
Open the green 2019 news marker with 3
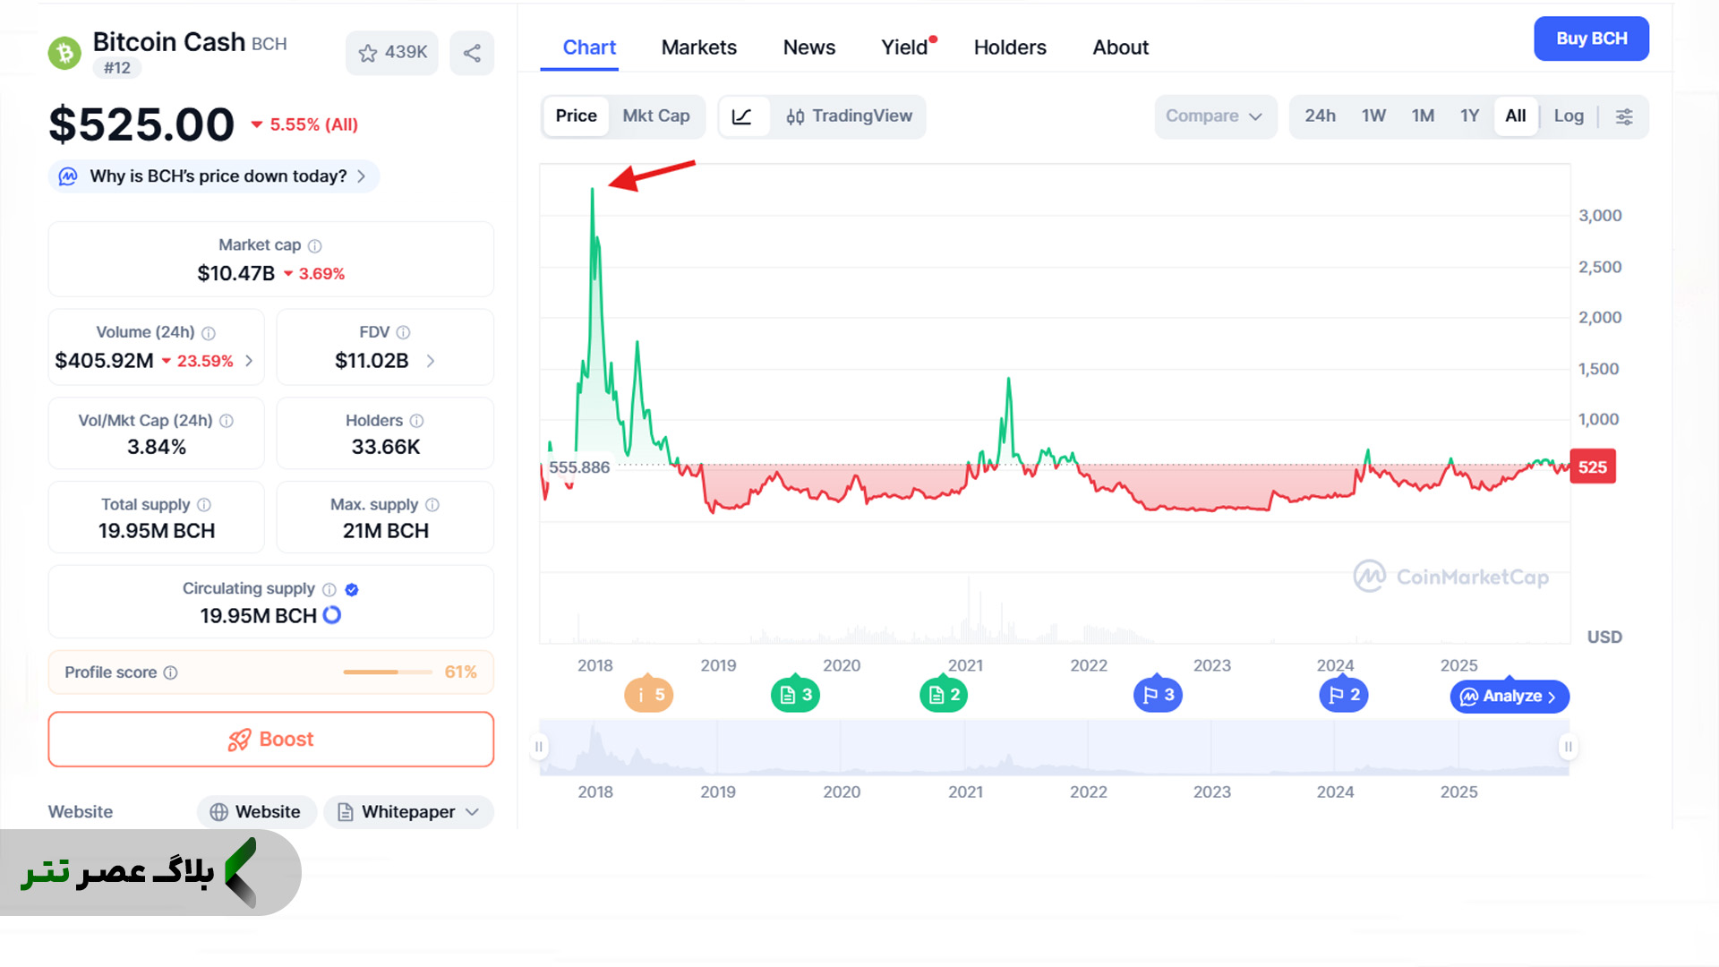tap(795, 695)
